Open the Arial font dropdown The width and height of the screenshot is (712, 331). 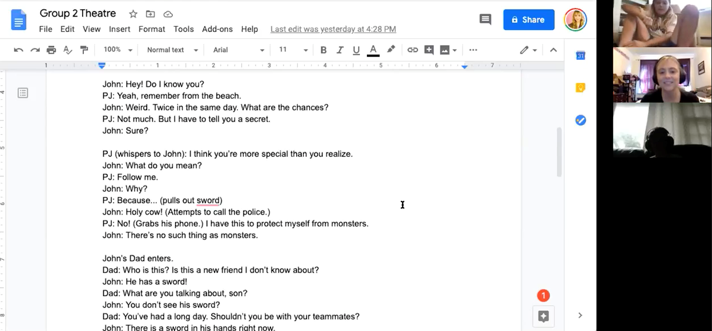click(x=238, y=50)
